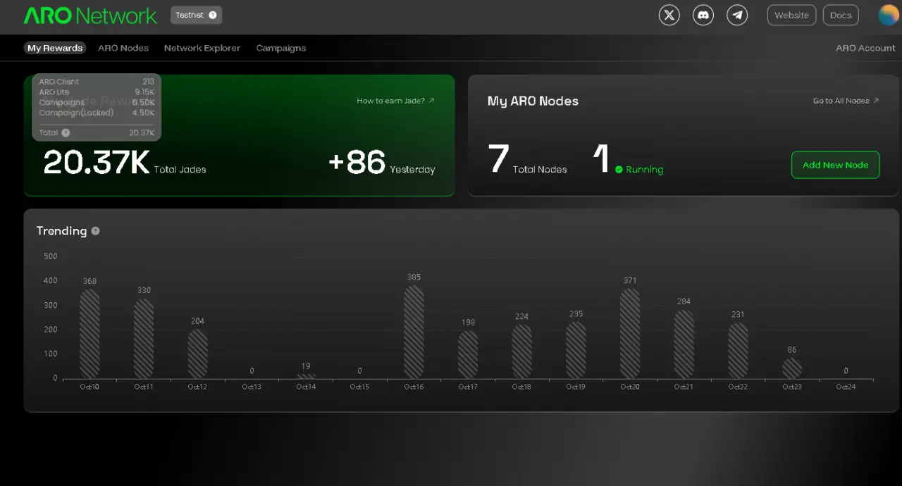Click the Total info icon in tooltip
The width and height of the screenshot is (902, 486).
(x=66, y=132)
